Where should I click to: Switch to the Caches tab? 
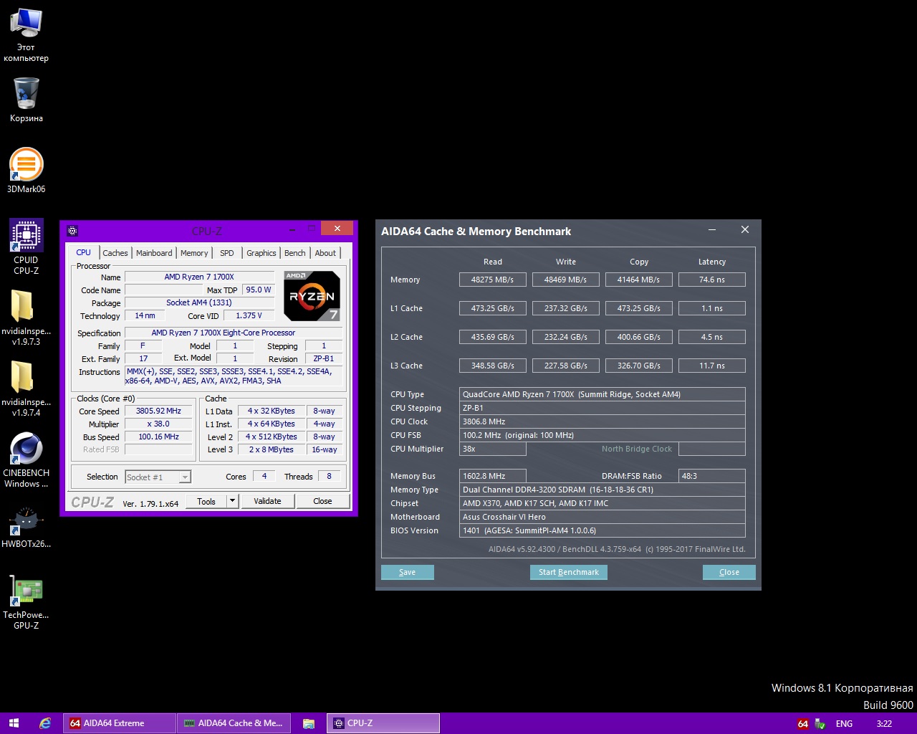coord(115,253)
